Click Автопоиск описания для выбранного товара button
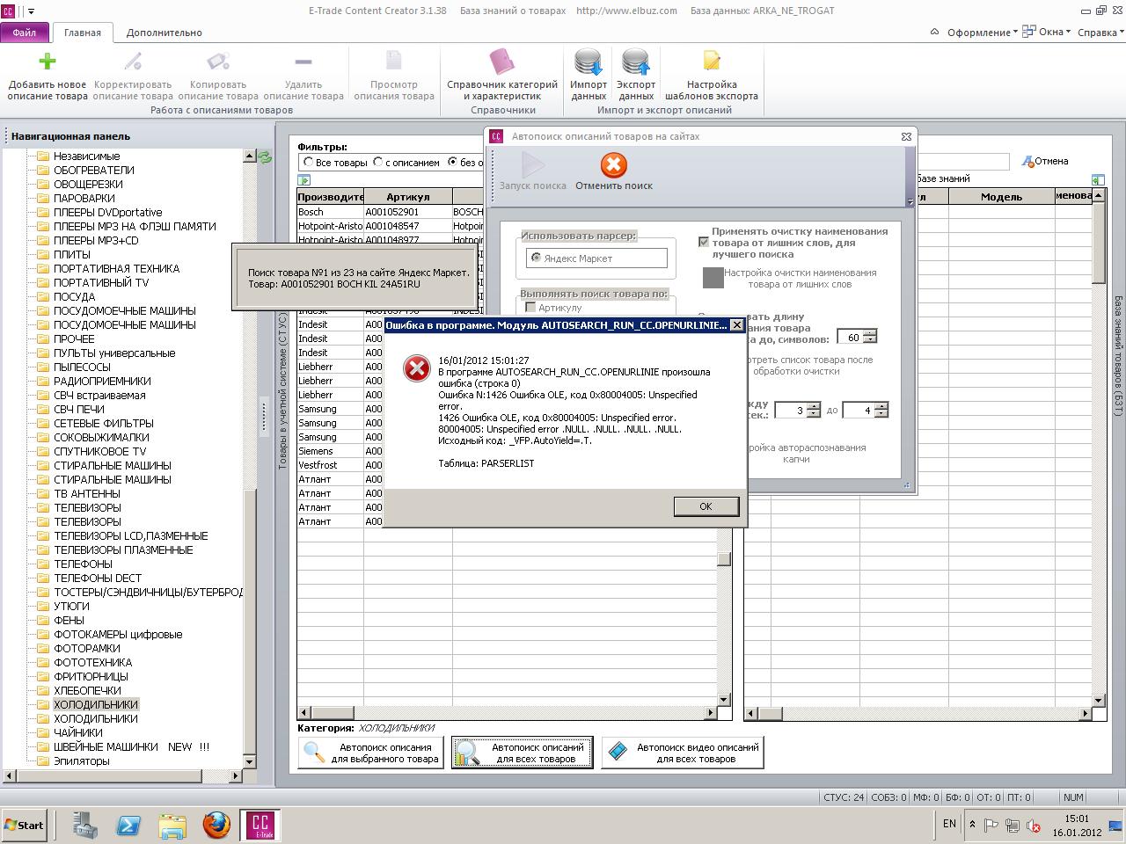Screen dimensions: 1126x844 pos(370,753)
